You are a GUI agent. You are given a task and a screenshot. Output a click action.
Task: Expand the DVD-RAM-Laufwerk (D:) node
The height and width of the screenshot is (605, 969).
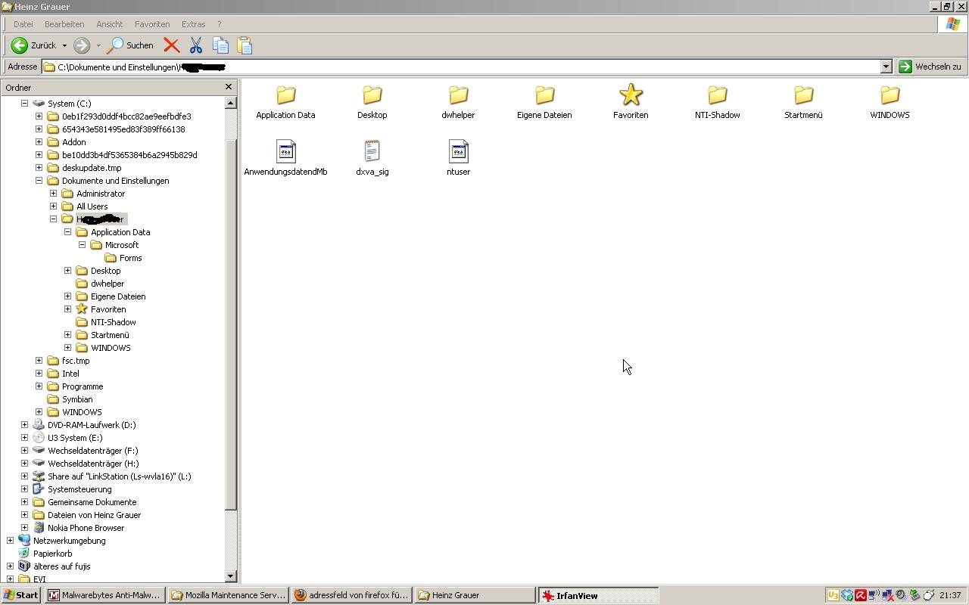(24, 425)
